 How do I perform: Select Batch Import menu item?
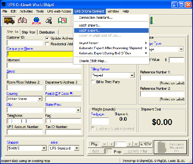coord(111,25)
